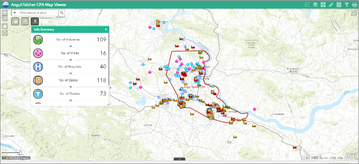Close the Info Summary panel
Viewport: 359px width, 164px height.
point(106,29)
